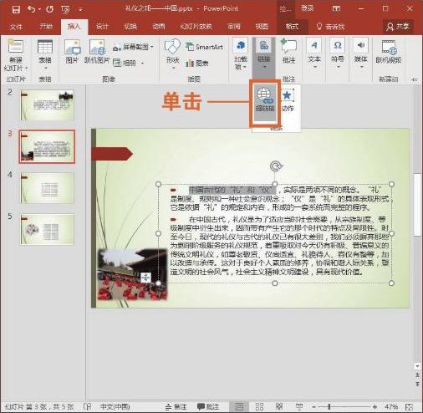
Task: Toggle the 备注 (Notes) pane button
Action: coord(176,407)
